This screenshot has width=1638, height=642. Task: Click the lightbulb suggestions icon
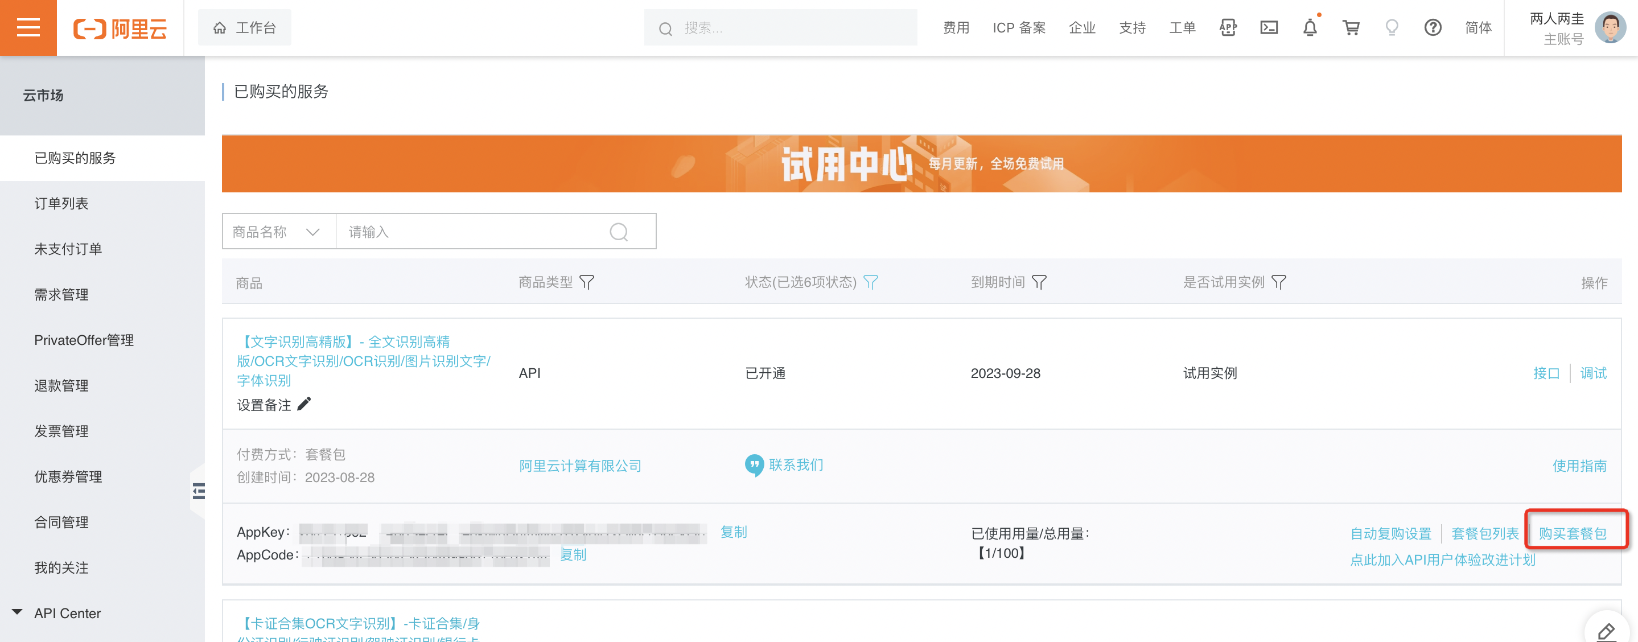(x=1392, y=28)
